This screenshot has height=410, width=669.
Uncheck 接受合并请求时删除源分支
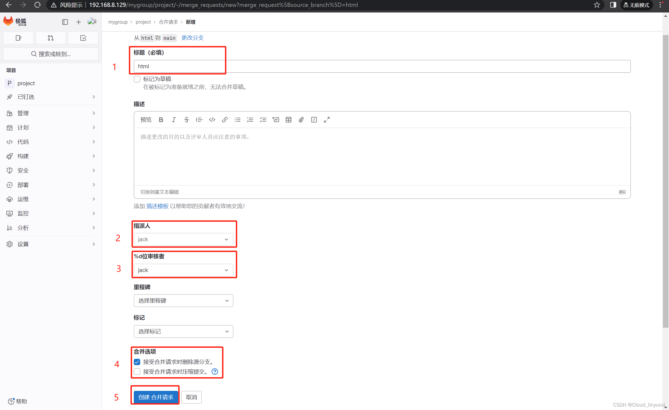(x=137, y=362)
